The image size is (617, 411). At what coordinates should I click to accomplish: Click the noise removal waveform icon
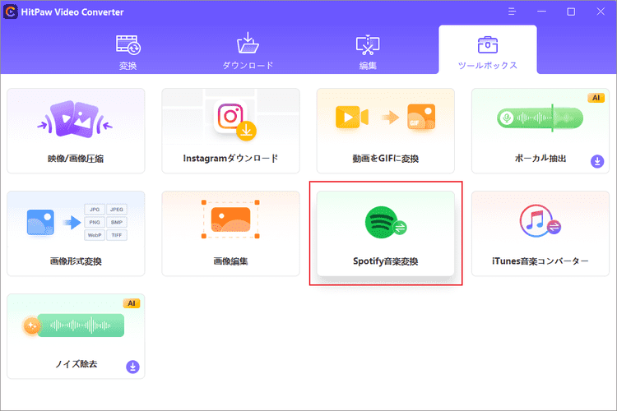pyautogui.click(x=74, y=326)
